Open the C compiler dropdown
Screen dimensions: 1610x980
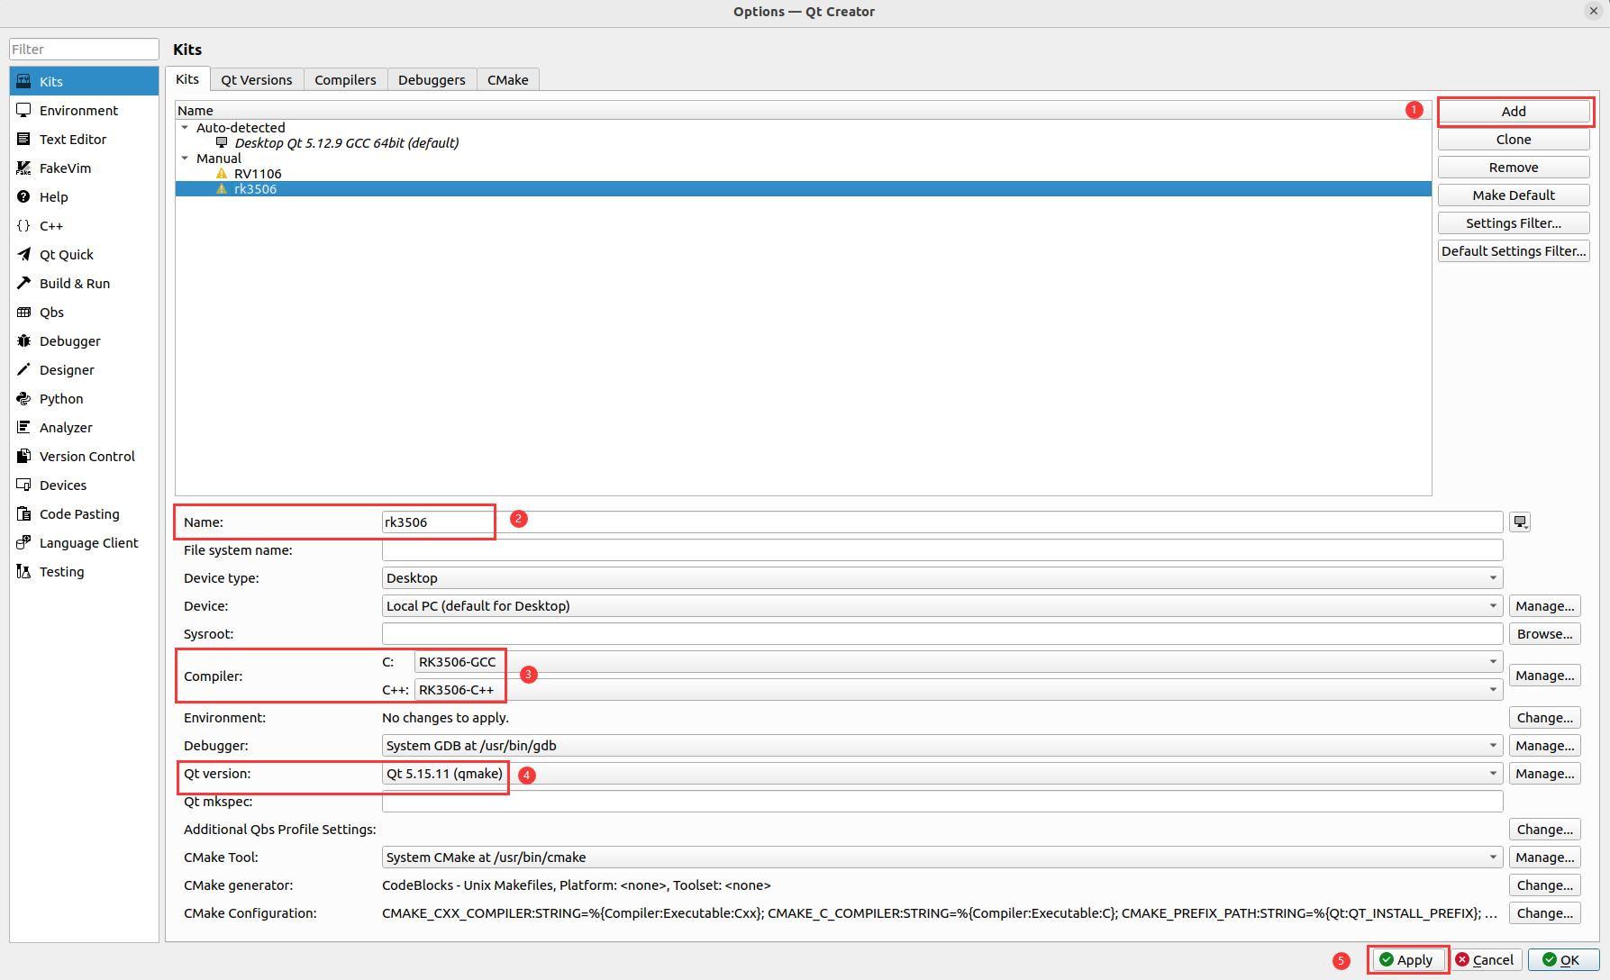(x=958, y=662)
